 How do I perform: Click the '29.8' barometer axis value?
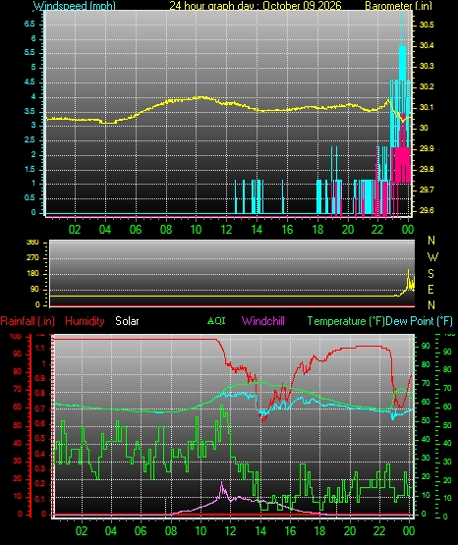427,169
